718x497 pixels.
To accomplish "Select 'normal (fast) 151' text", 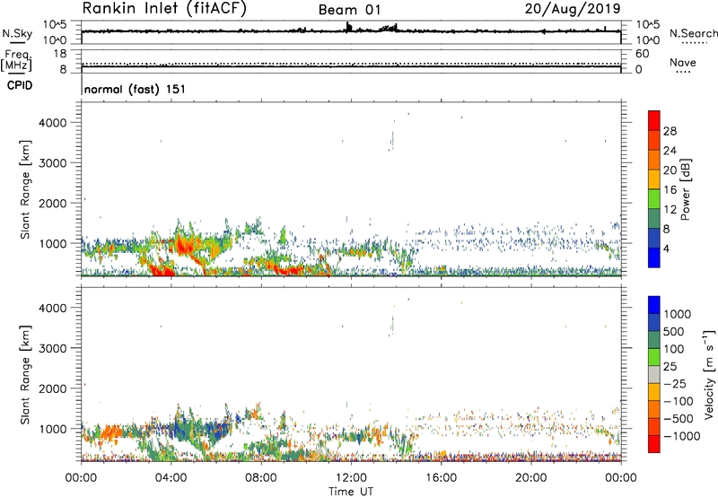I will click(135, 89).
